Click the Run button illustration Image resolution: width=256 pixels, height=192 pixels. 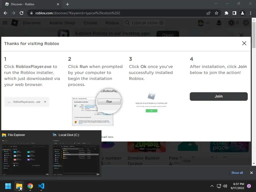point(109,101)
